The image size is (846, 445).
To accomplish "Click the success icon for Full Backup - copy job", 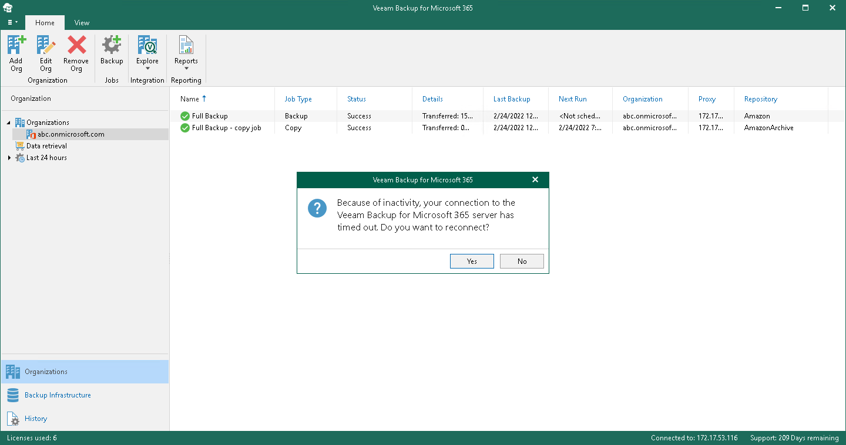I will point(185,128).
